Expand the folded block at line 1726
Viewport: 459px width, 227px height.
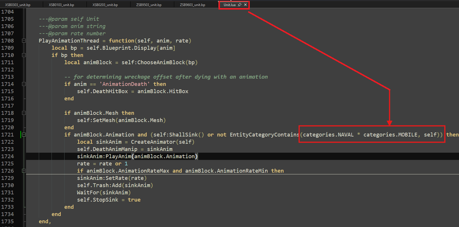click(x=24, y=171)
